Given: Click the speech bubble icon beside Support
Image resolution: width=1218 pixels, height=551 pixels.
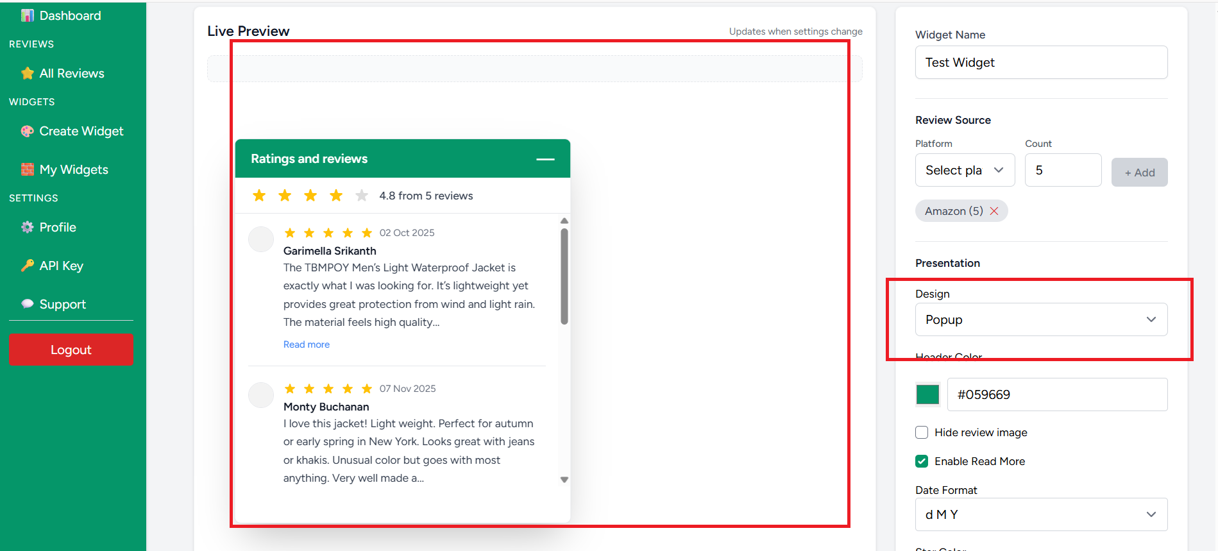Looking at the screenshot, I should coord(27,304).
